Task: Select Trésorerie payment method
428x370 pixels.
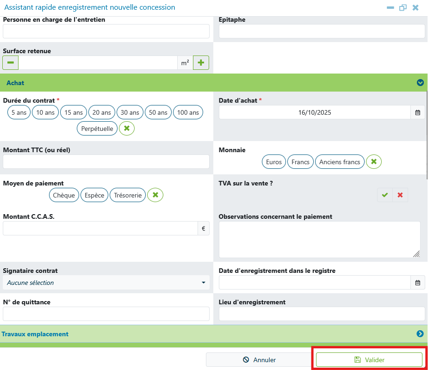Action: point(128,195)
